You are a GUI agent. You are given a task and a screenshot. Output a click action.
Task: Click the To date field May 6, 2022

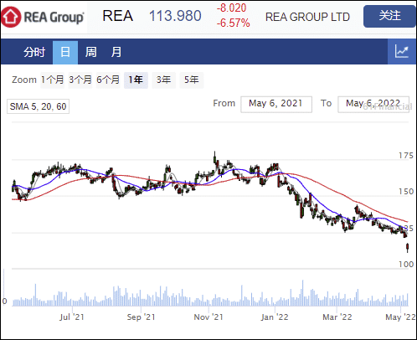(373, 105)
